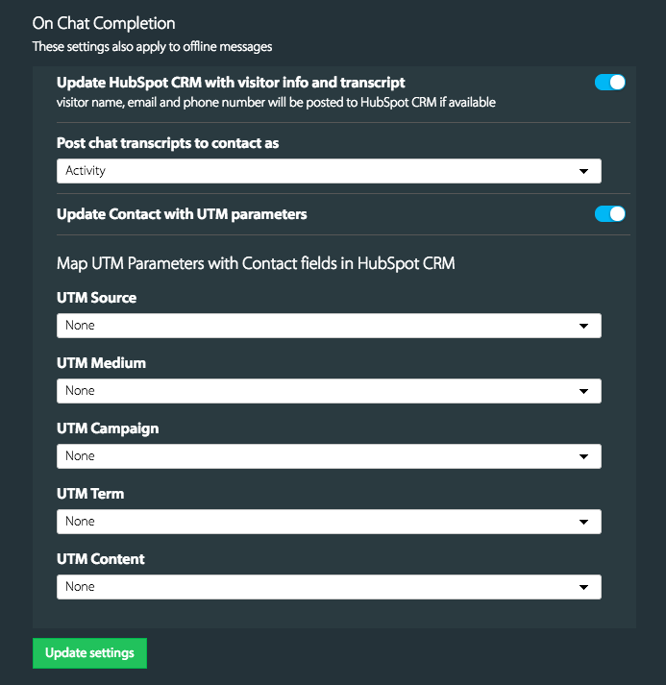Turn off Update Contact with UTM parameters
The width and height of the screenshot is (666, 685).
pos(609,214)
